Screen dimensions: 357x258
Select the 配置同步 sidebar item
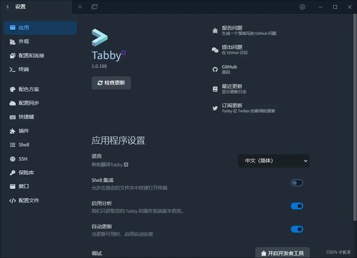(40, 103)
